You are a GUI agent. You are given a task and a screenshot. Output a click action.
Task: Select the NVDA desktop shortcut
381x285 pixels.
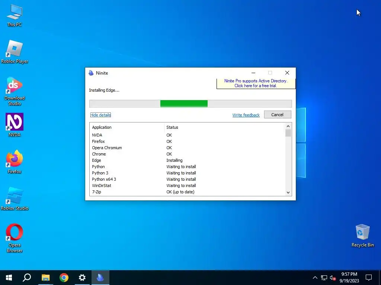pyautogui.click(x=15, y=125)
